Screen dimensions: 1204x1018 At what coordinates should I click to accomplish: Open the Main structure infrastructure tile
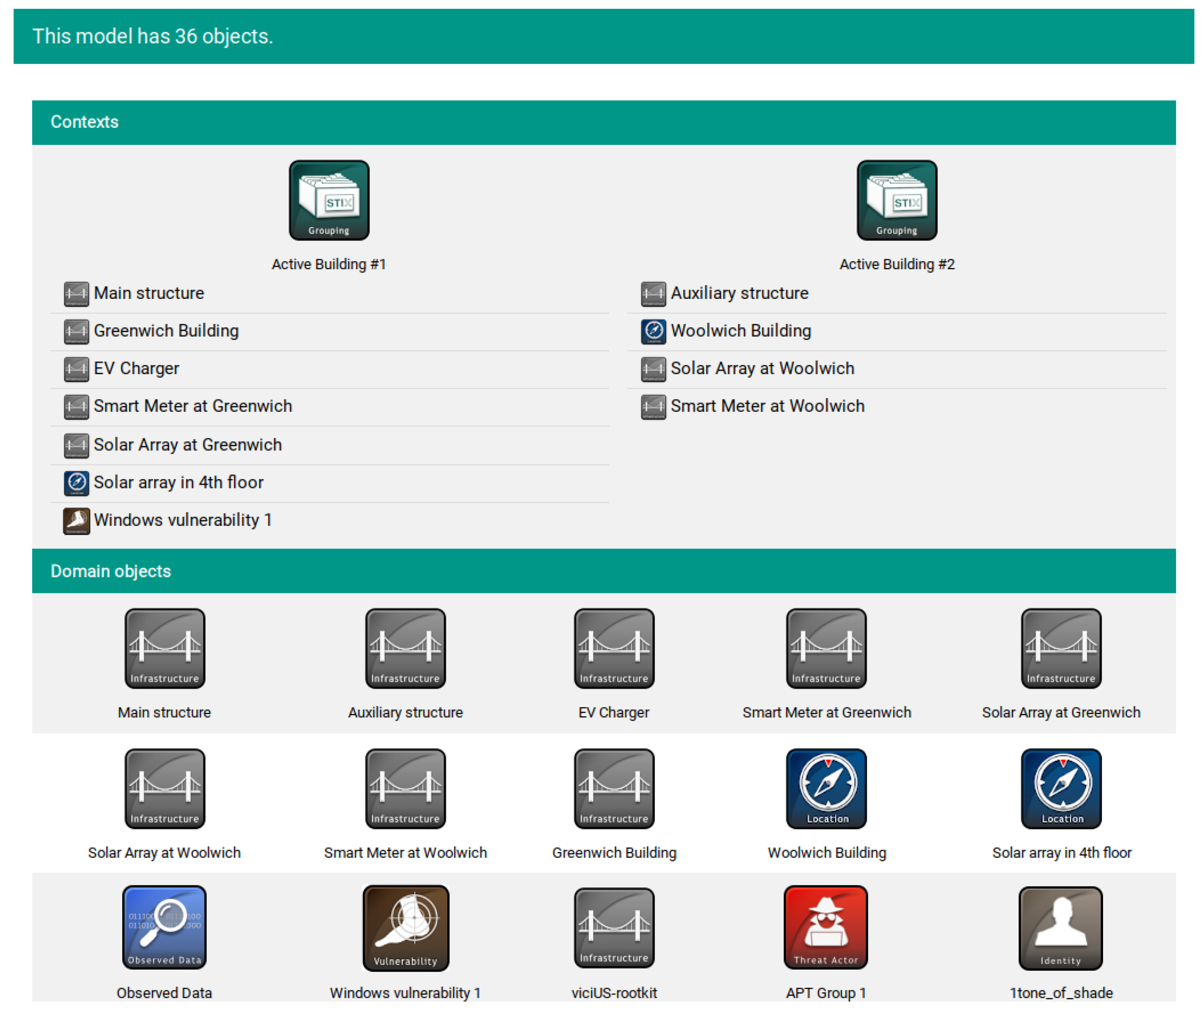(x=164, y=648)
